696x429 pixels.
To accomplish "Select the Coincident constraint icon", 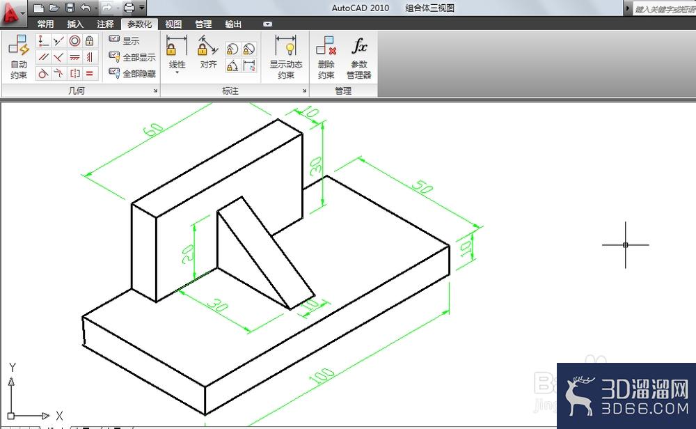I will coord(43,41).
